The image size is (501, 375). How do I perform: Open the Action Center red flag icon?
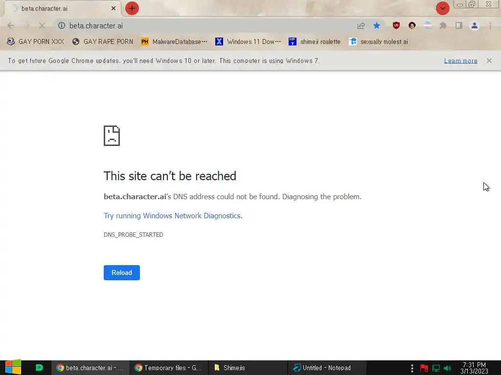[424, 368]
